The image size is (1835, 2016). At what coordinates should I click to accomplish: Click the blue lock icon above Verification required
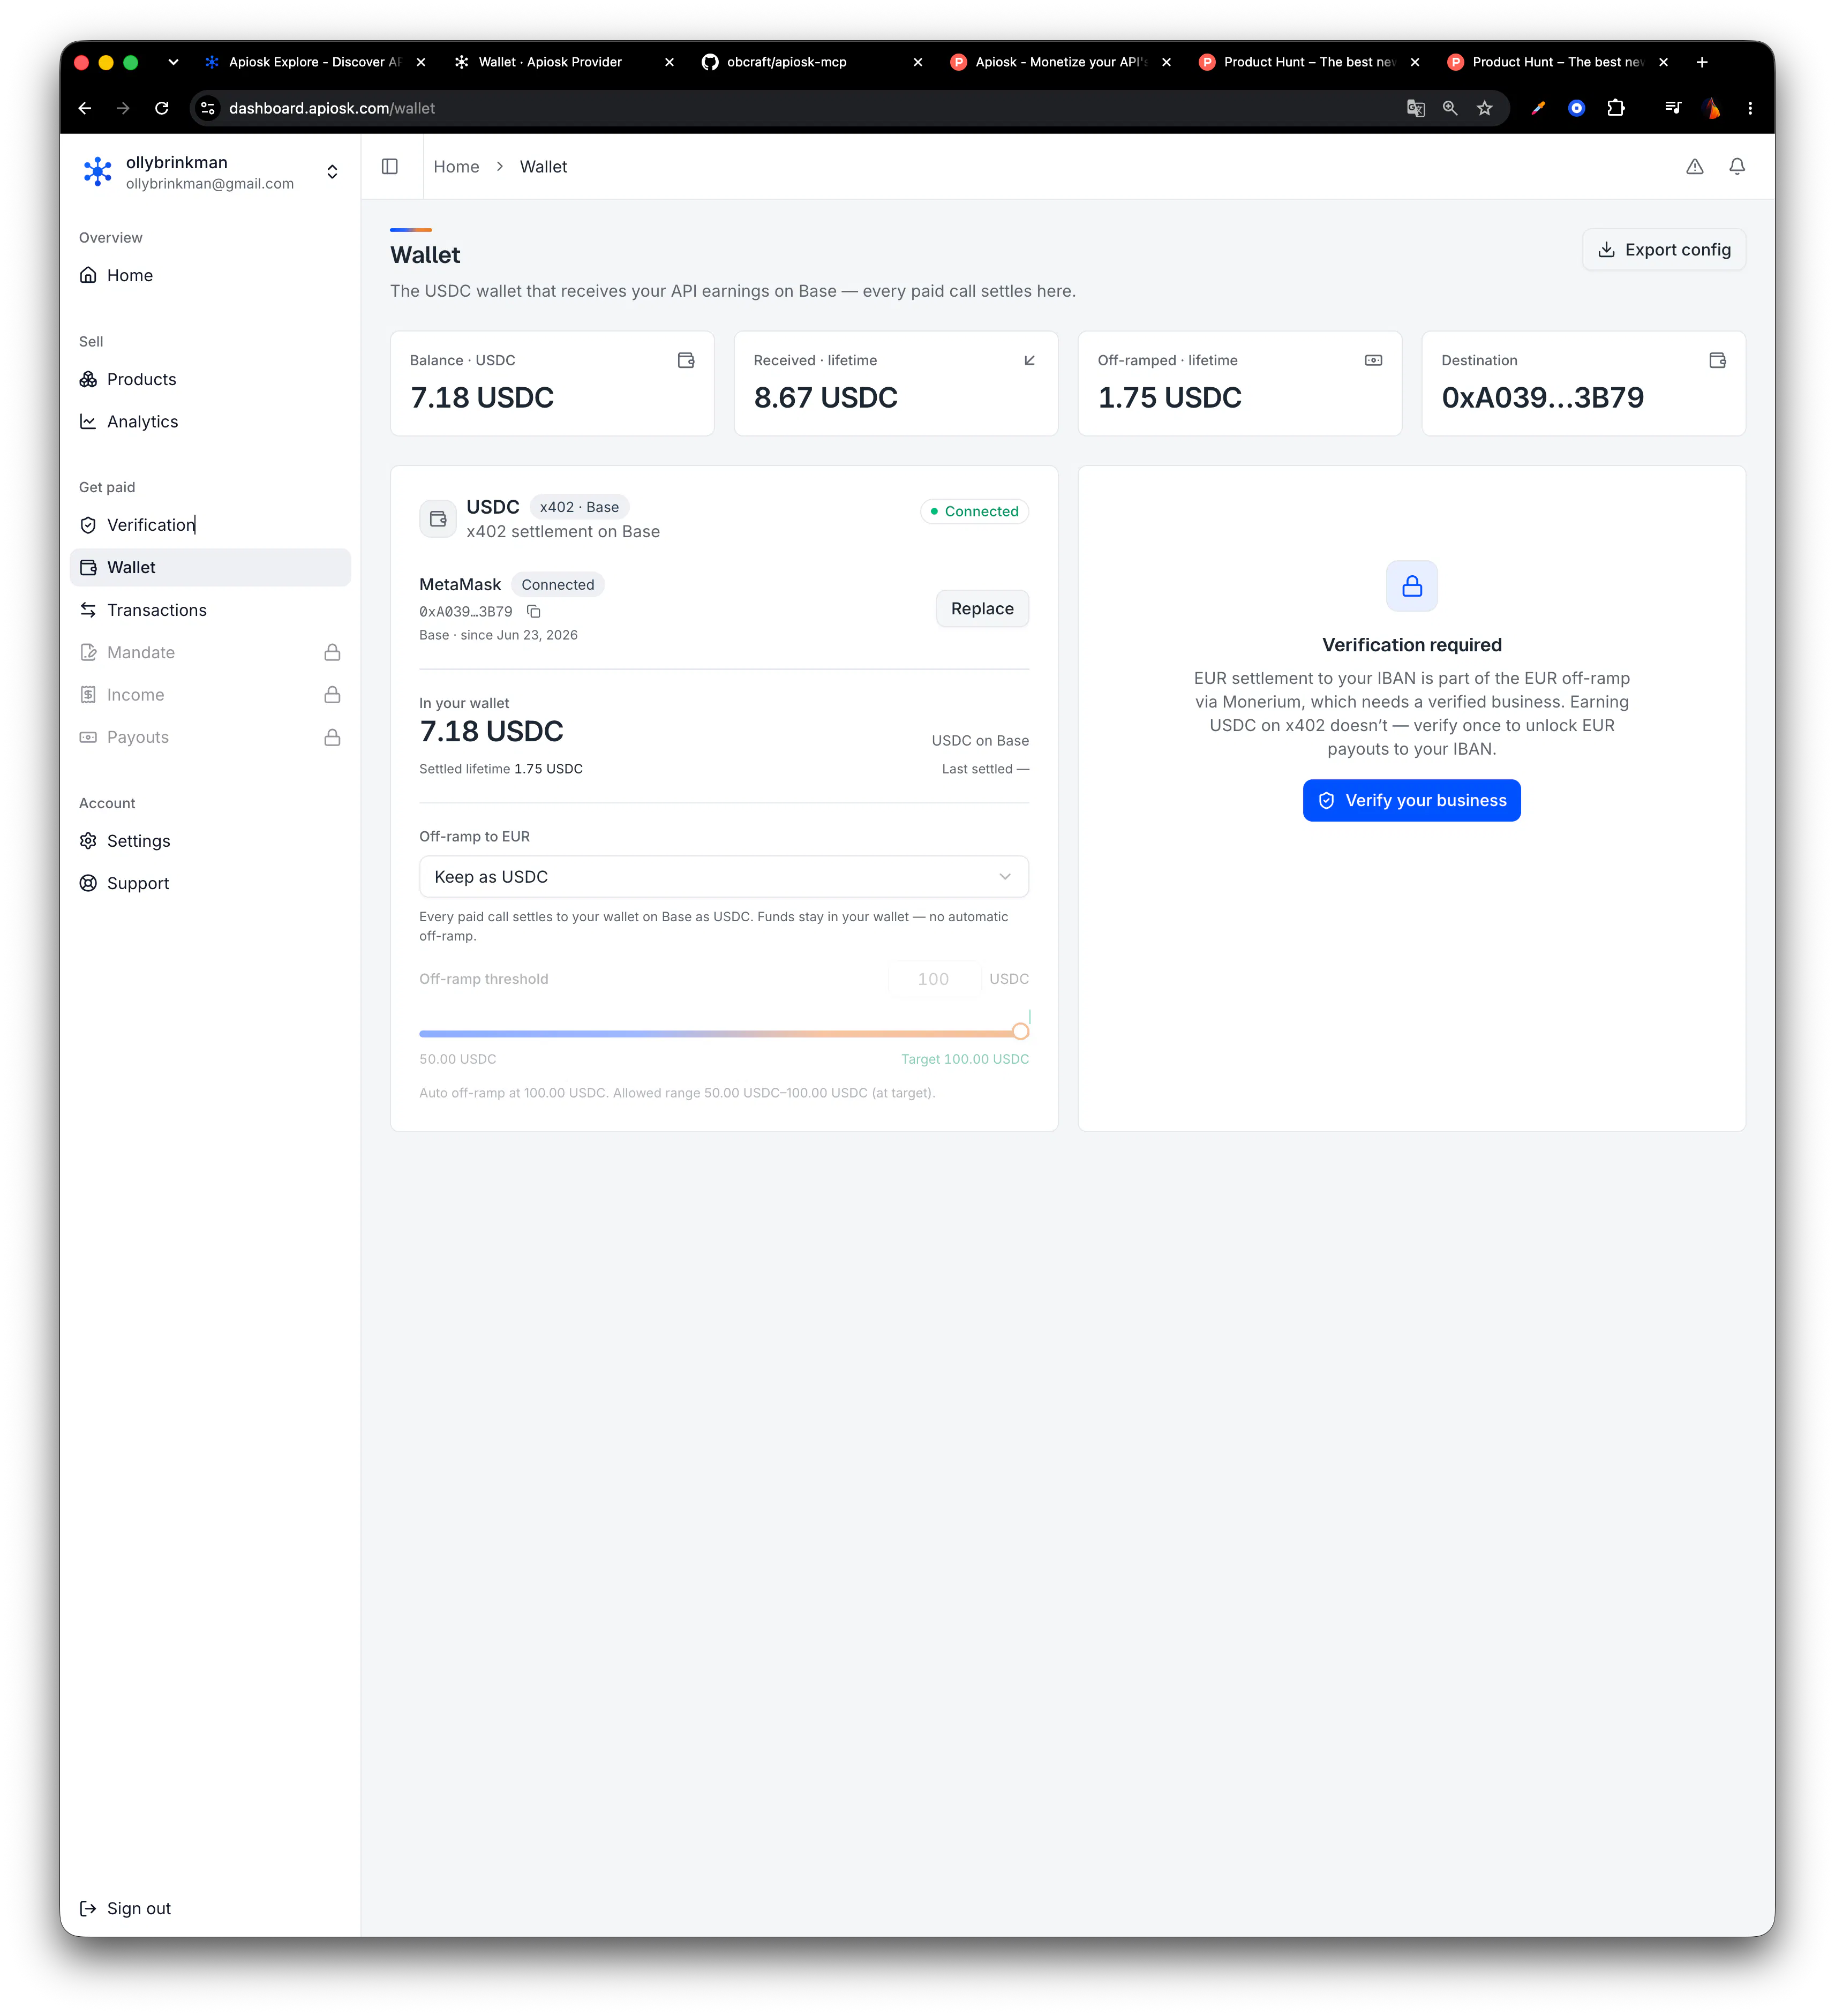point(1411,586)
